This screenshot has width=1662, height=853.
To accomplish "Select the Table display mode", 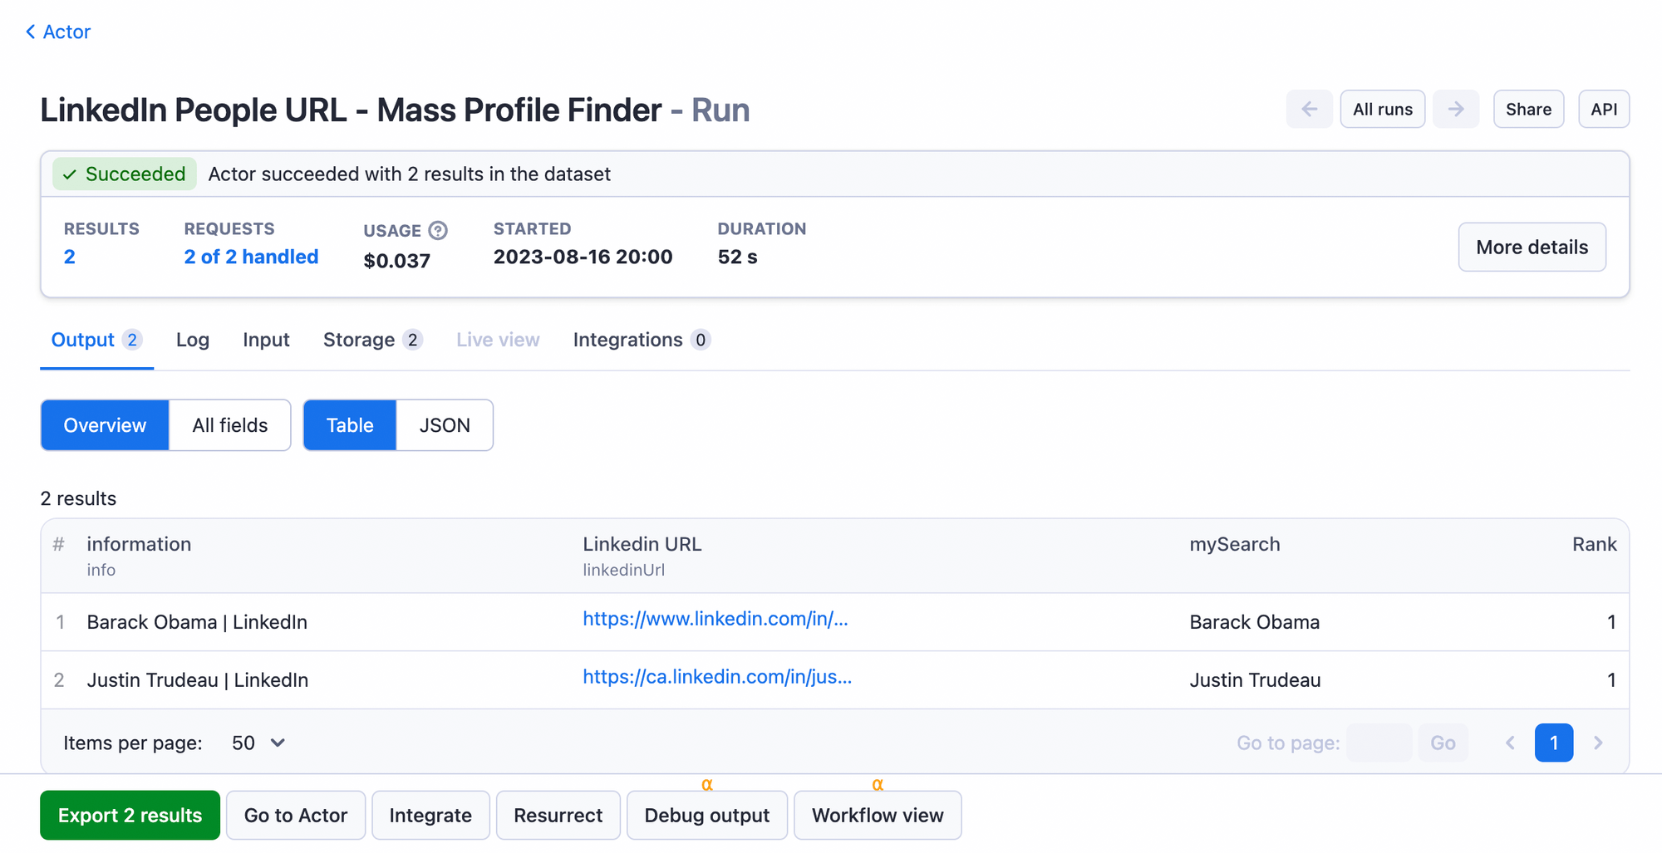I will [349, 424].
